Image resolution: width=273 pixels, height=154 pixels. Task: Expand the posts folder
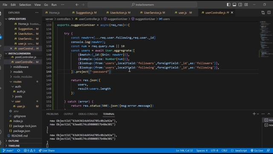tap(18, 96)
